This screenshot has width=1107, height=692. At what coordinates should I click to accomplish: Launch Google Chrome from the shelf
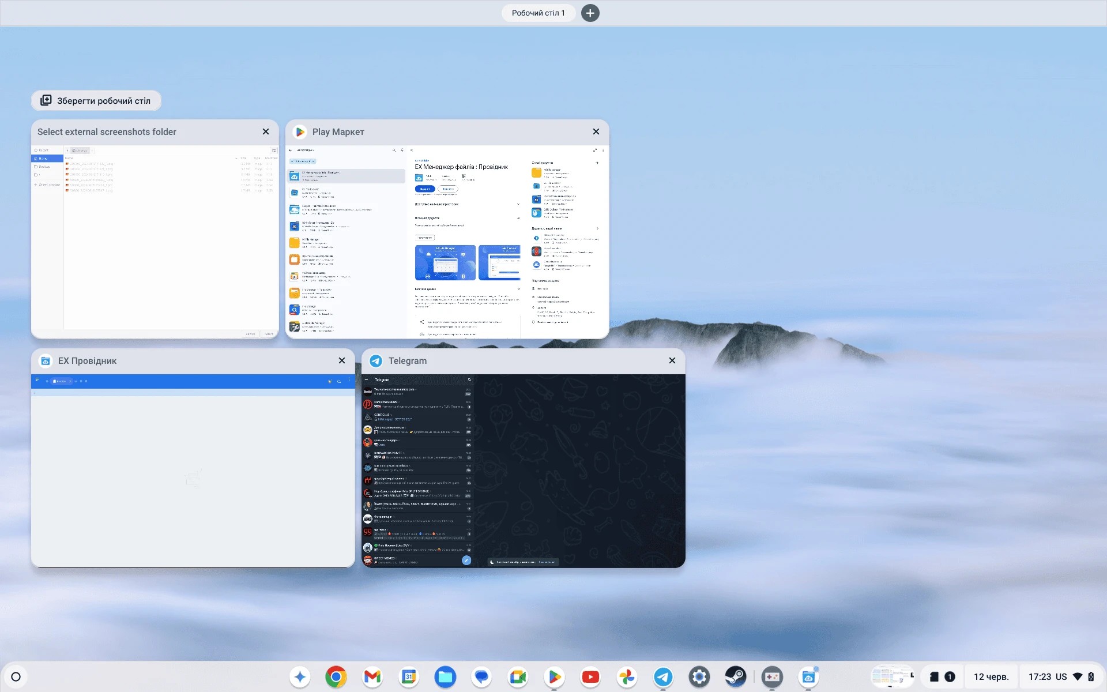pos(336,676)
